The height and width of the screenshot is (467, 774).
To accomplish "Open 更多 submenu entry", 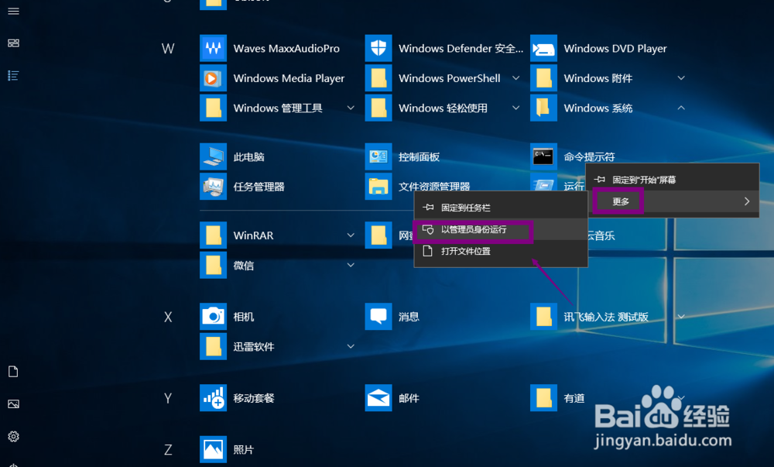I will (x=673, y=201).
